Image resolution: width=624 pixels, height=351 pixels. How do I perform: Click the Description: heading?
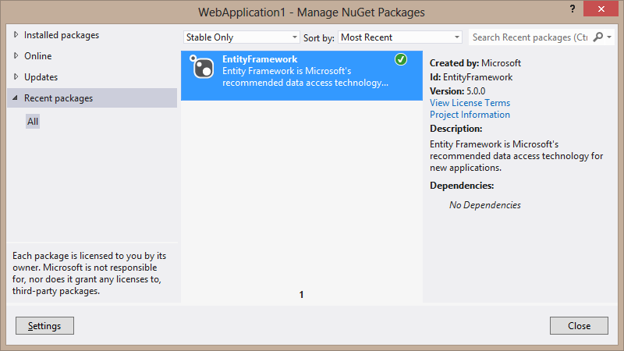456,129
